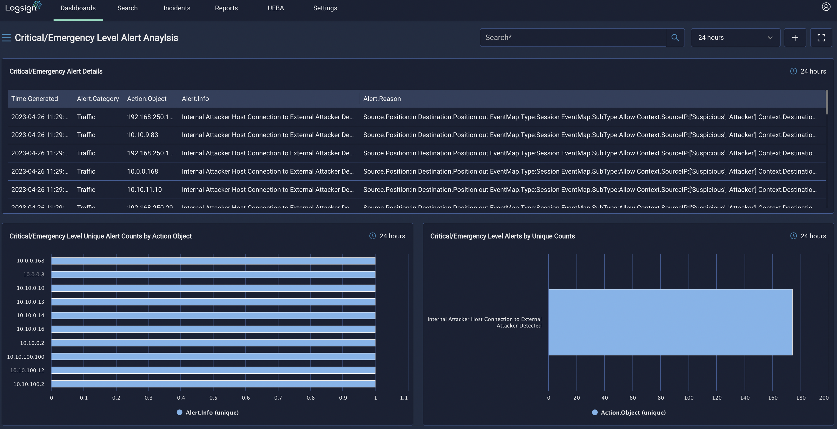This screenshot has width=837, height=429.
Task: Click Time.Generated cell in 10.10.9.83 row
Action: click(x=40, y=135)
